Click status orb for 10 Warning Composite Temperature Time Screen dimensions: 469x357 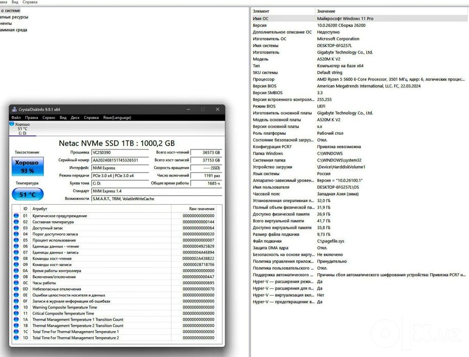16,307
